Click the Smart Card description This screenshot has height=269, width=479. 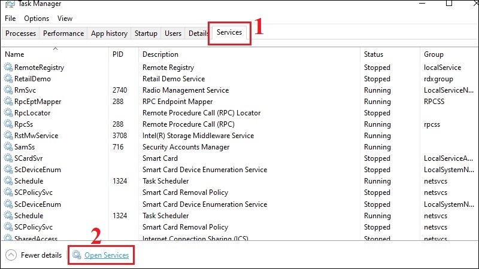click(160, 158)
